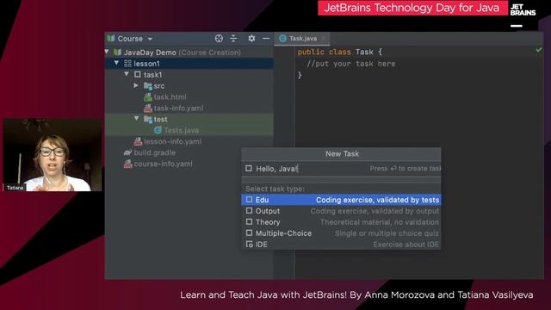Click the src folder icon
The width and height of the screenshot is (551, 310).
pyautogui.click(x=147, y=86)
